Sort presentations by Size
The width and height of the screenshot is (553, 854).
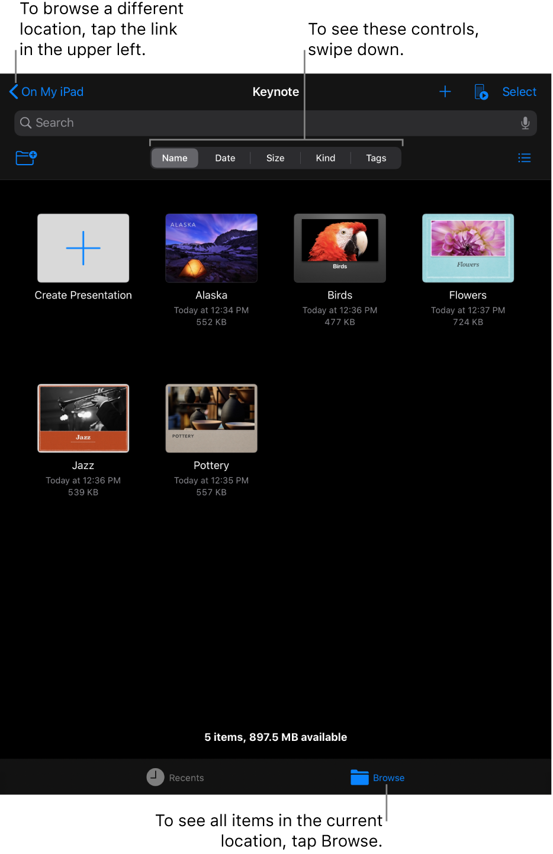coord(275,158)
